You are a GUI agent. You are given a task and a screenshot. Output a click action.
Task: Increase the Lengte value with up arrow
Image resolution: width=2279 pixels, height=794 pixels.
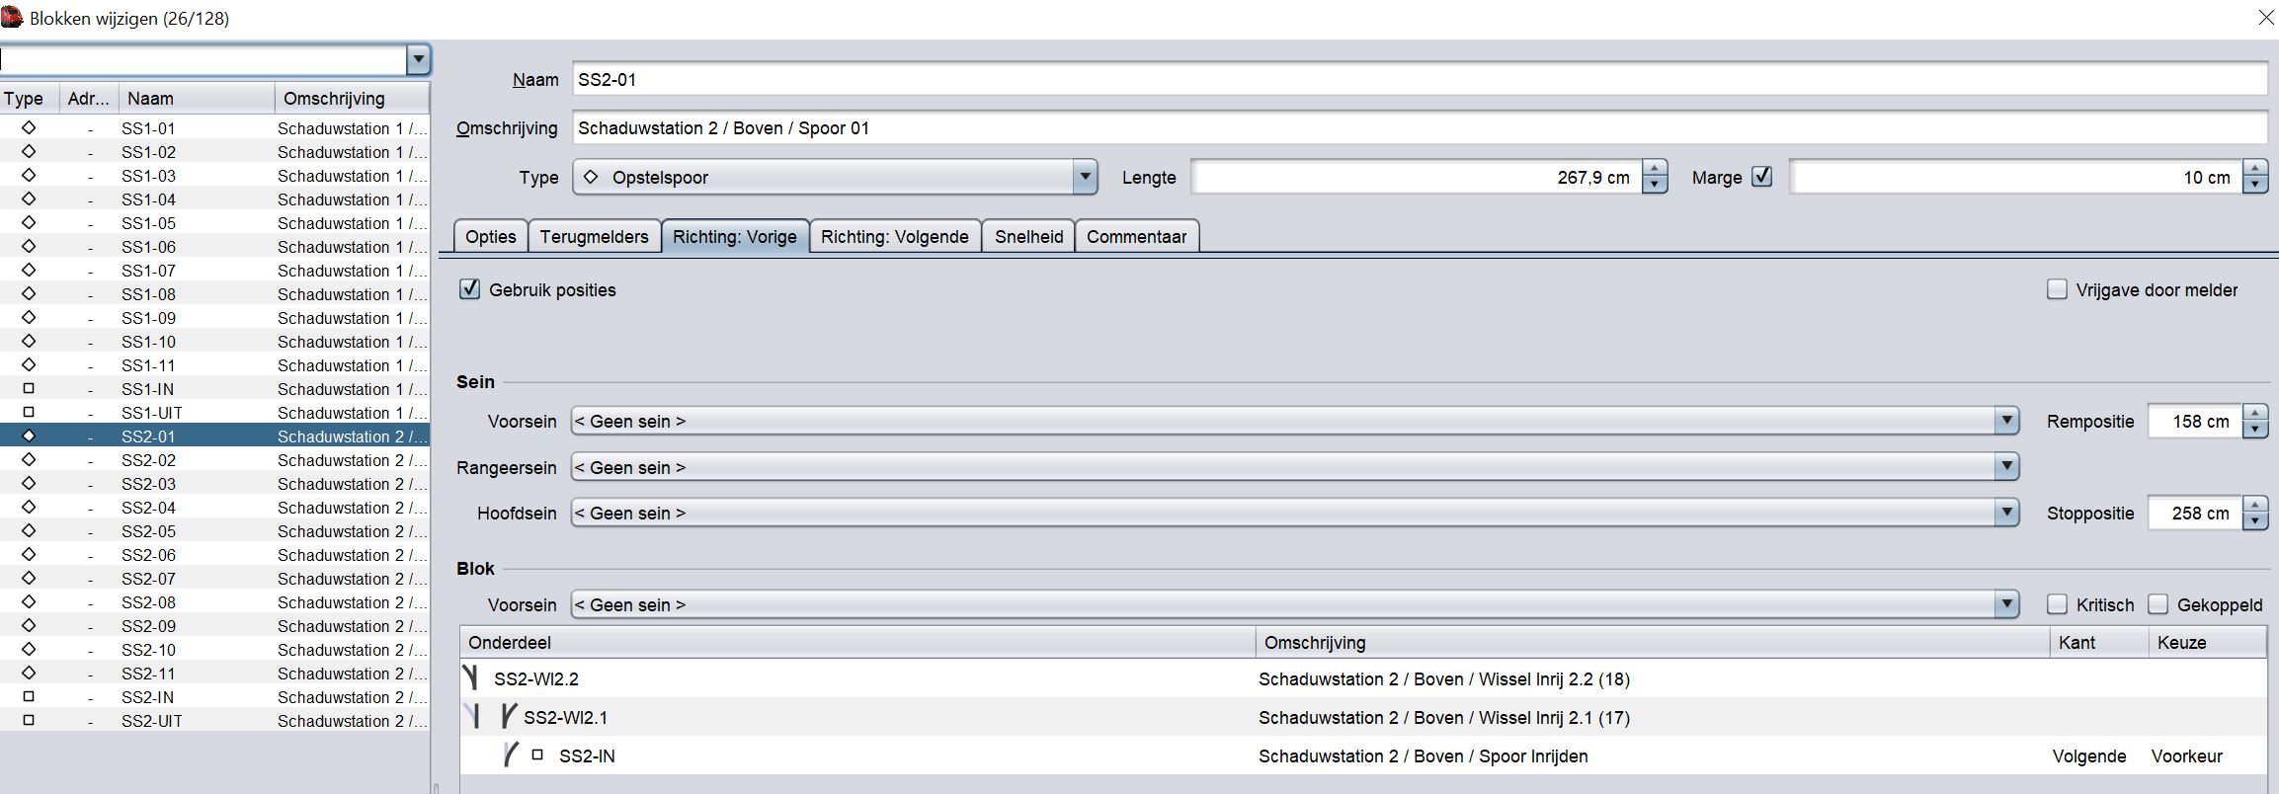pyautogui.click(x=1655, y=169)
